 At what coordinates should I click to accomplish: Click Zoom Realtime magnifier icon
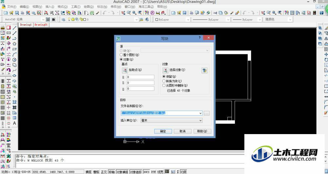(x=129, y=13)
